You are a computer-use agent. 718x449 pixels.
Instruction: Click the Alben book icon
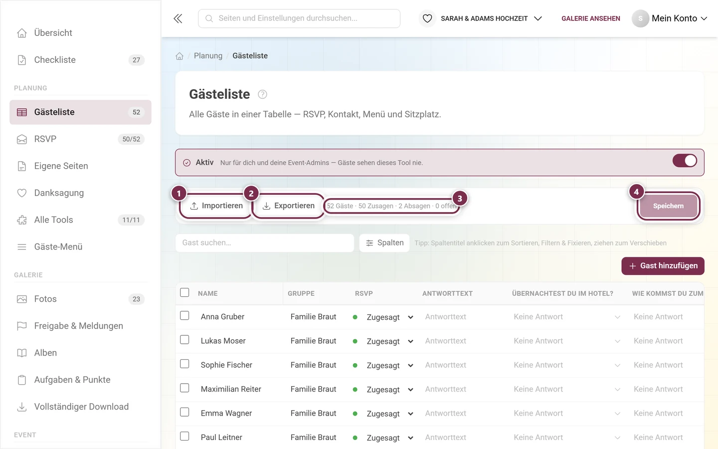point(22,353)
